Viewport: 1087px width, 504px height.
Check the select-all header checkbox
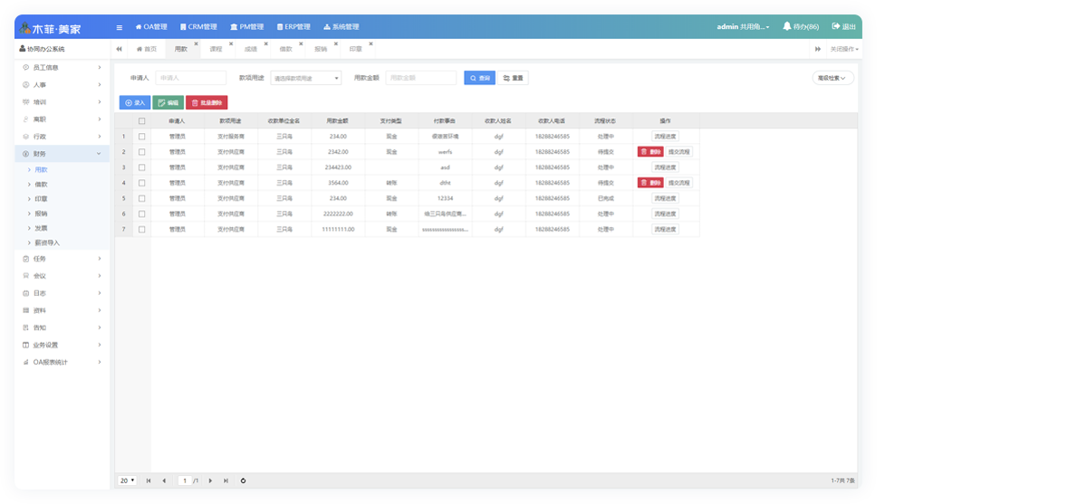(141, 120)
